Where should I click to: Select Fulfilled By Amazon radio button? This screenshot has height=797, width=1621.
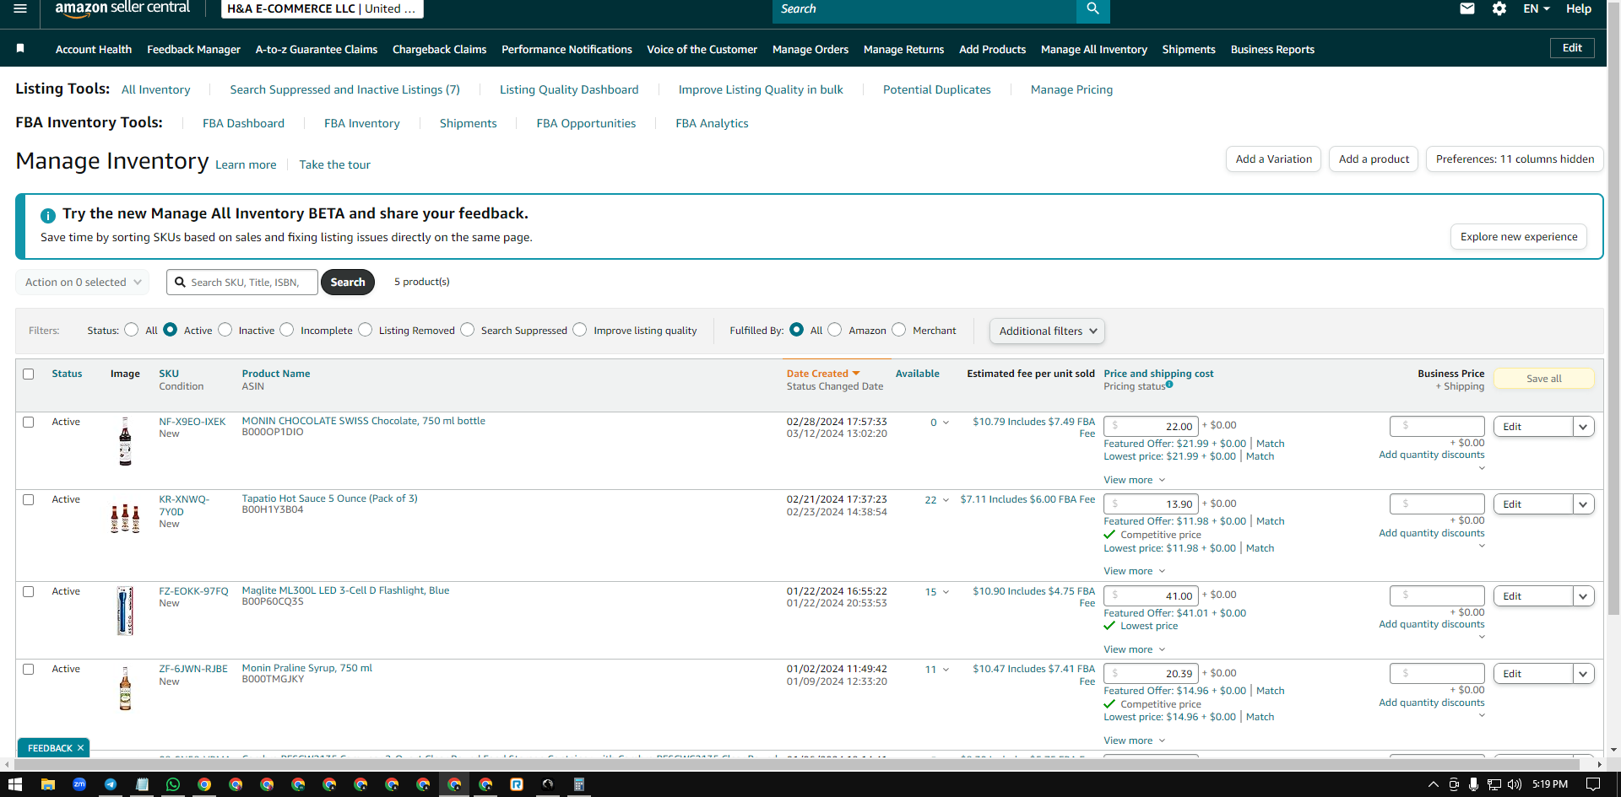[x=835, y=330]
